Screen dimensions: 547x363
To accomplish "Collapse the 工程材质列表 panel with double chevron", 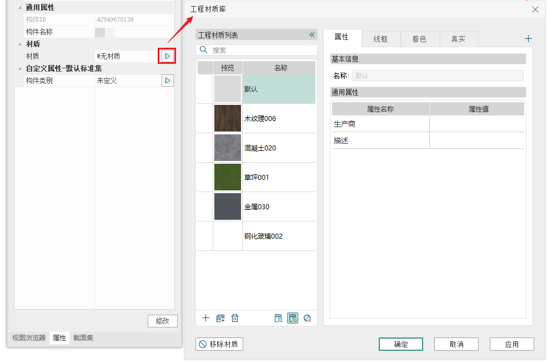I will (312, 34).
